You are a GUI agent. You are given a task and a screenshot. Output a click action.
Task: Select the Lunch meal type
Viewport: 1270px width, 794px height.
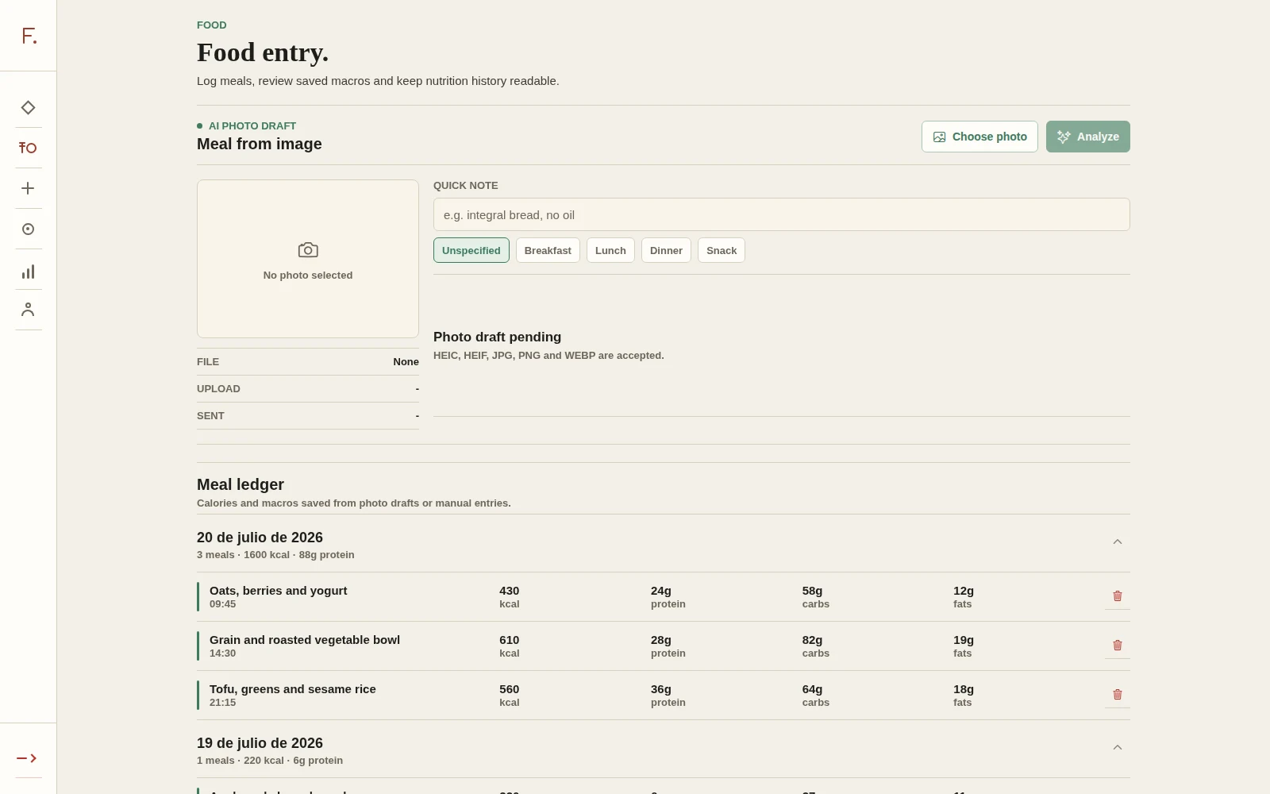click(x=610, y=250)
